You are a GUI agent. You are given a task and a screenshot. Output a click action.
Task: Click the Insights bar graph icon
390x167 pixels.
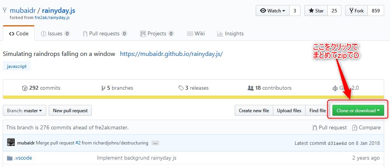pyautogui.click(x=220, y=33)
